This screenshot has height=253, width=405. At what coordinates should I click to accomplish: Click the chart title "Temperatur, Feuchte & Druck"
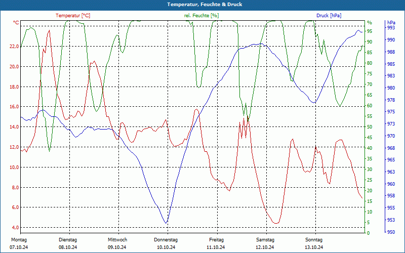tap(205, 5)
